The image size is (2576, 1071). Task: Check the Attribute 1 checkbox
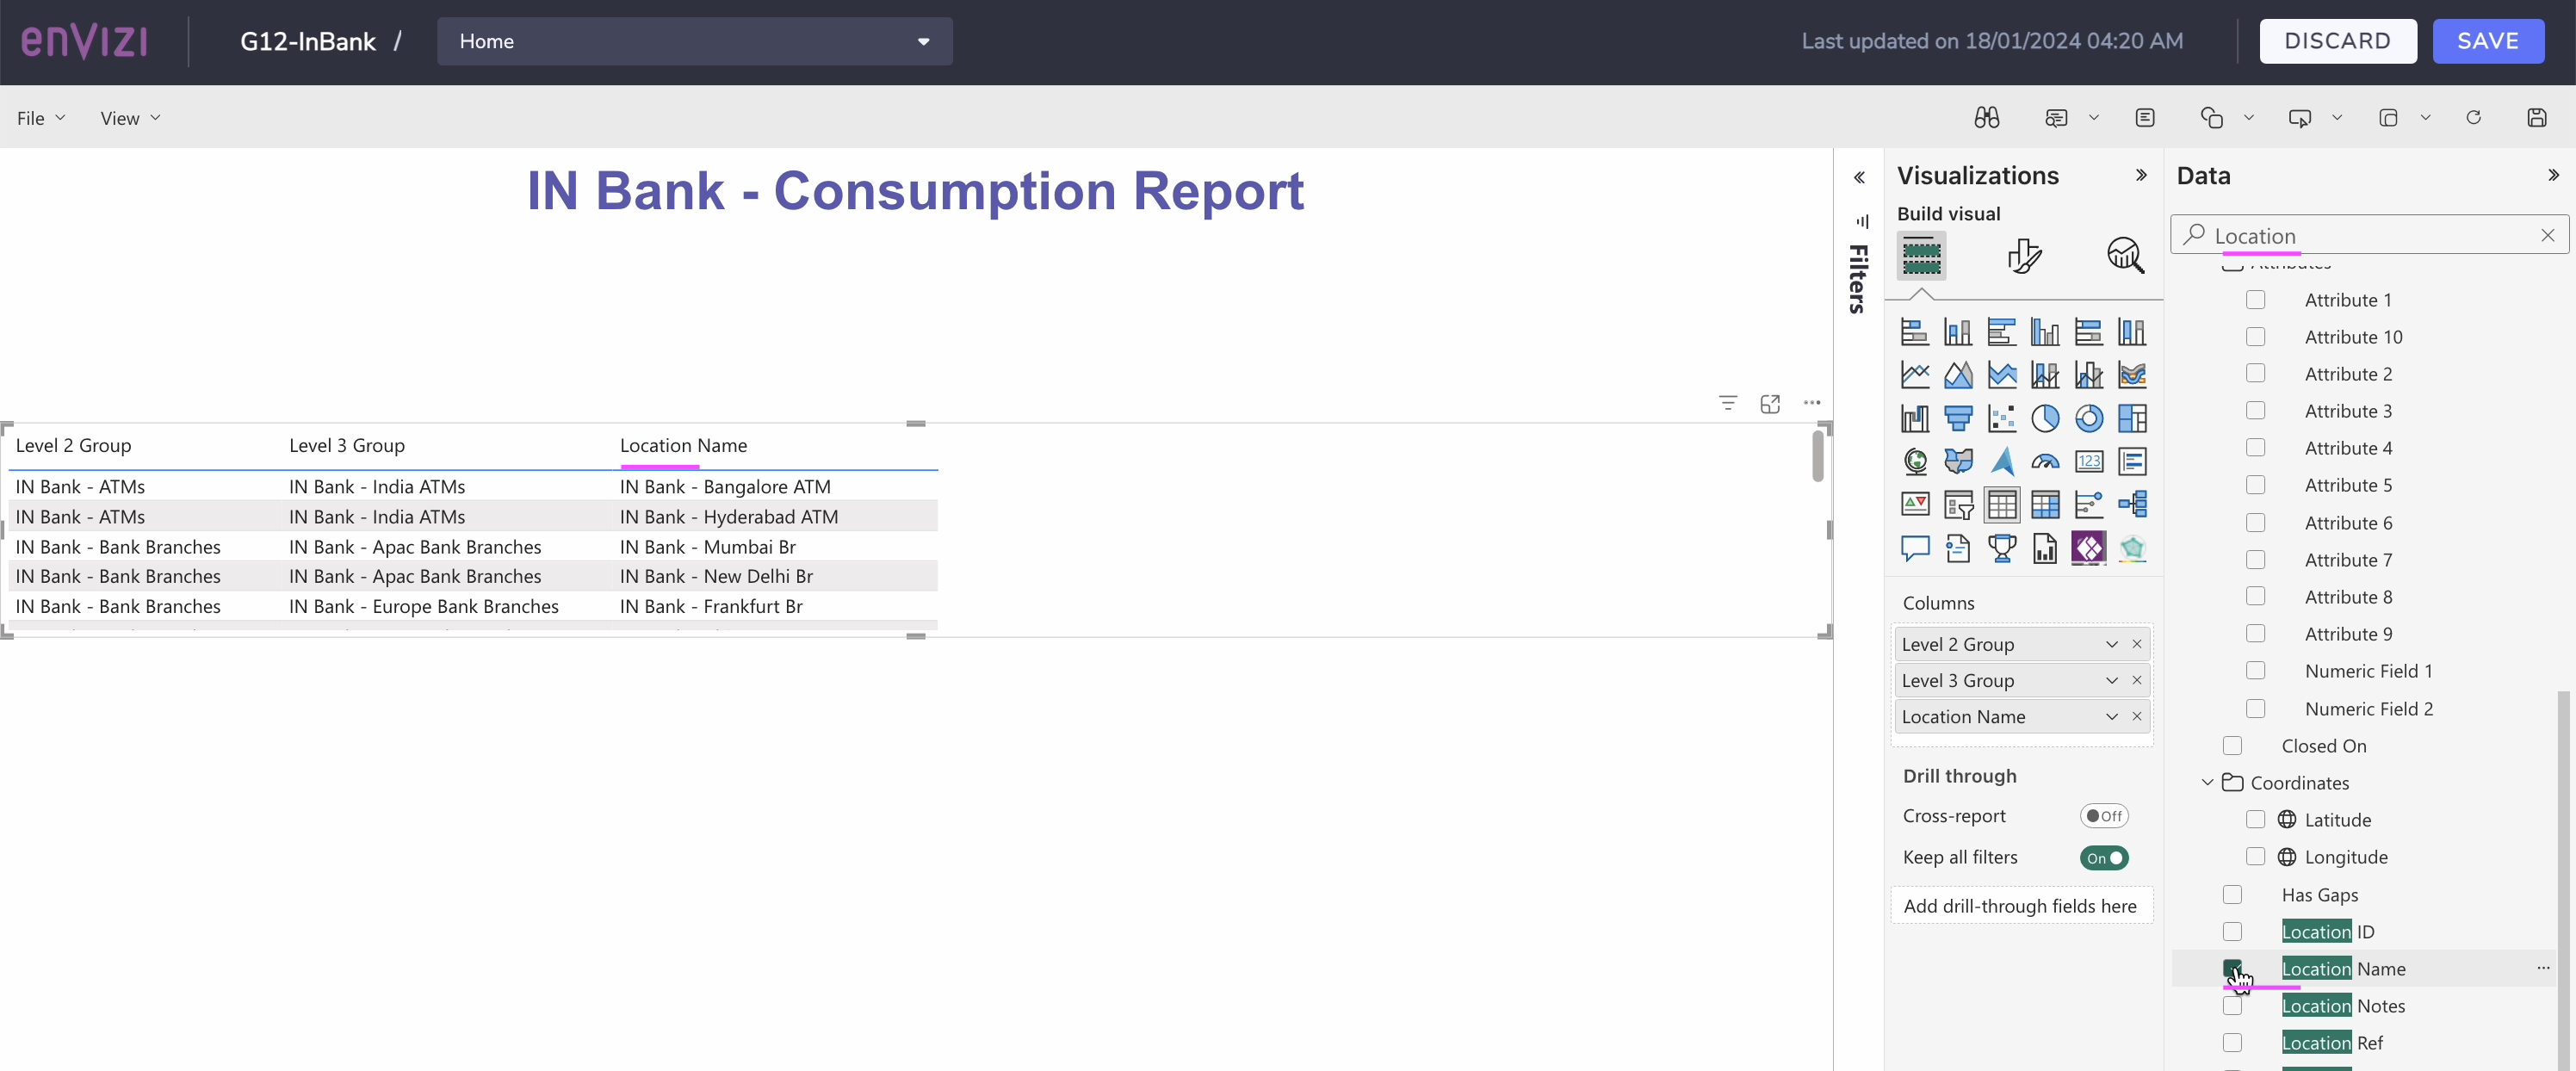(x=2256, y=299)
